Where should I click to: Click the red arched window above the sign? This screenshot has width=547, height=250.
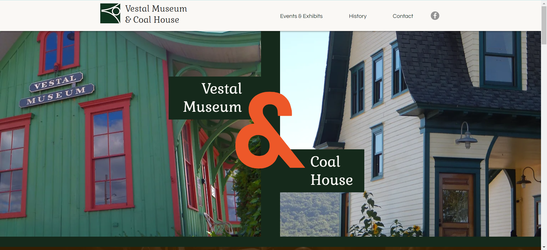(x=58, y=51)
